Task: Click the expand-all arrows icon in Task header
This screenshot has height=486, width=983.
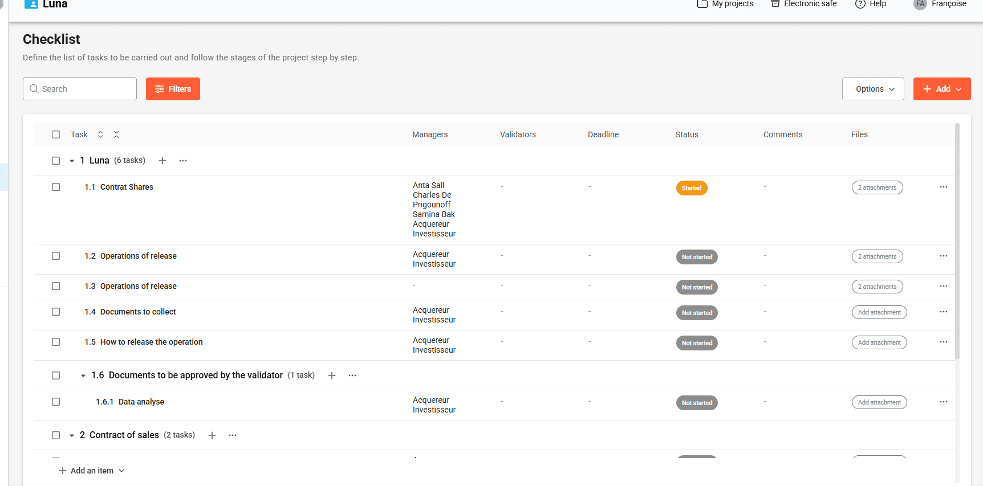Action: point(100,134)
